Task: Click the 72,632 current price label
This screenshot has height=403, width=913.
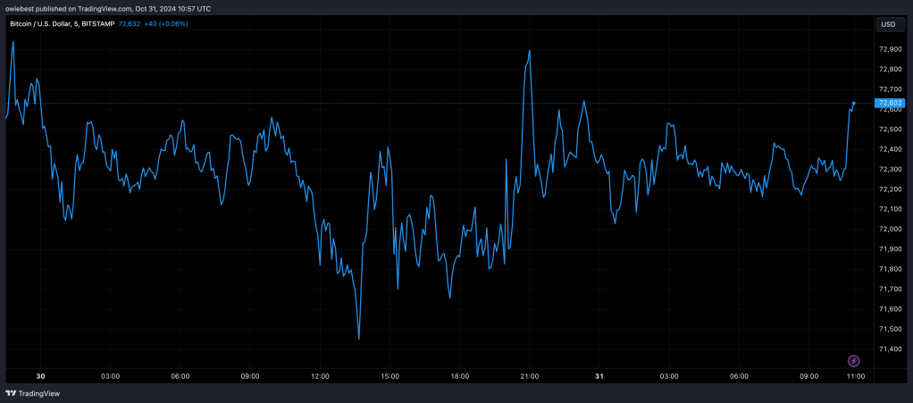Action: [891, 103]
